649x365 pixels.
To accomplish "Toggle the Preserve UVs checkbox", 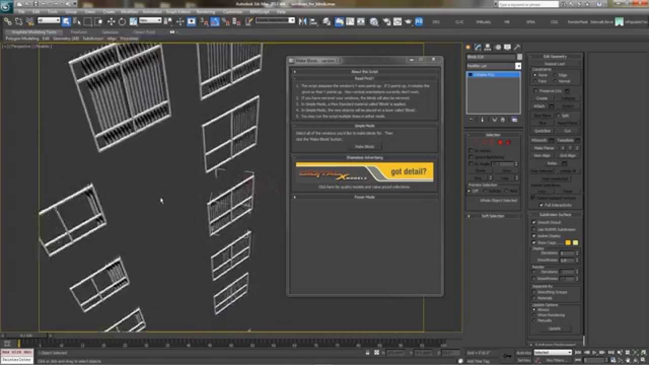I will (536, 91).
